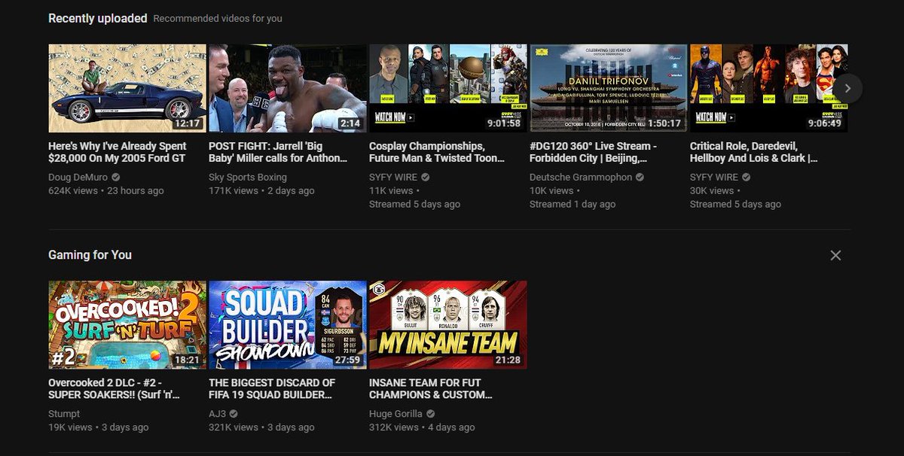Open the My Insane Team thumbnail
The width and height of the screenshot is (904, 456).
(448, 324)
